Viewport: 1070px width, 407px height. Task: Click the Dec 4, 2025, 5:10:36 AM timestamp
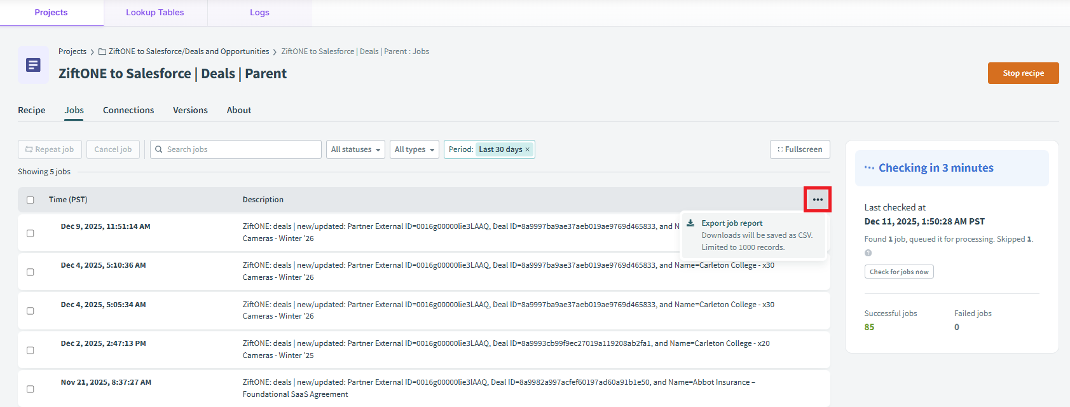(104, 265)
